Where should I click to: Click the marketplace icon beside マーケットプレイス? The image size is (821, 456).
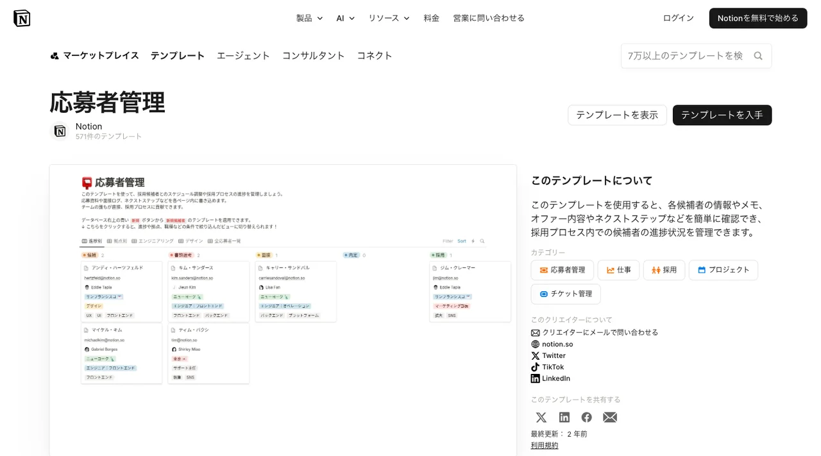(55, 56)
